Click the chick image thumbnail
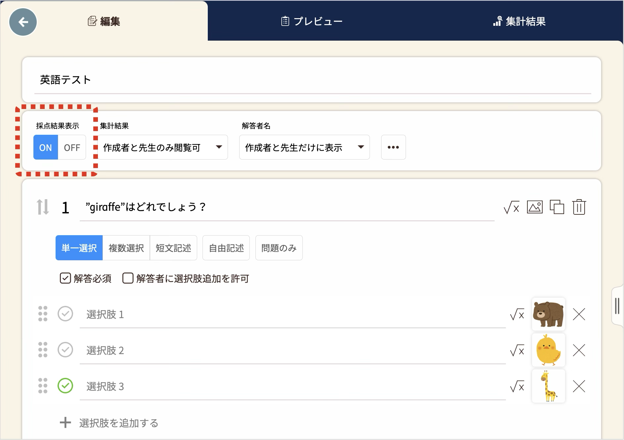Image resolution: width=624 pixels, height=440 pixels. (x=548, y=350)
